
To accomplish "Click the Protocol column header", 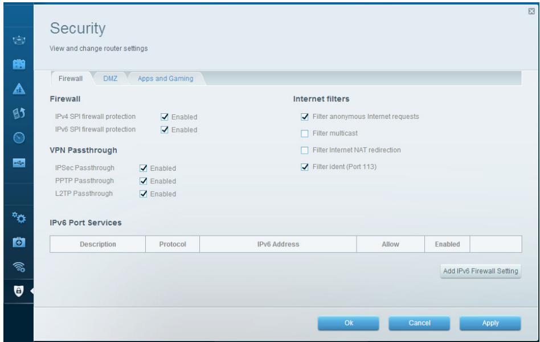I will 173,244.
